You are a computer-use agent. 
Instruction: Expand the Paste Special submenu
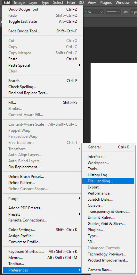point(43,65)
